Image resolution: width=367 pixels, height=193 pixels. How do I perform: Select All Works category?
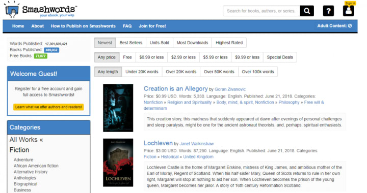click(x=26, y=140)
